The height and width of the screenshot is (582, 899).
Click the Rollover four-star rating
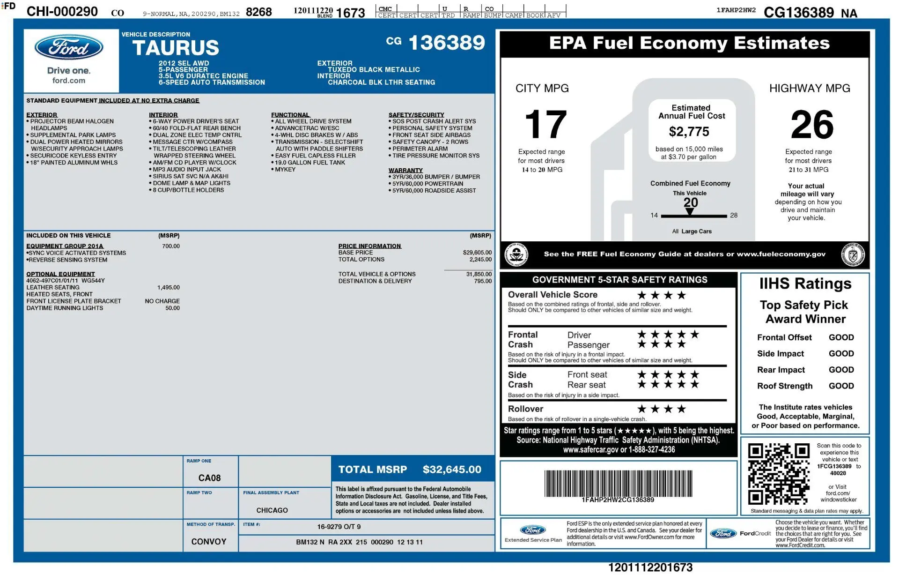coord(662,409)
